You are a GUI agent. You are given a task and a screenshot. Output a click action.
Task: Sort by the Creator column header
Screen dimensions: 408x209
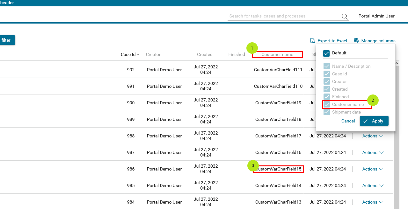pos(153,54)
